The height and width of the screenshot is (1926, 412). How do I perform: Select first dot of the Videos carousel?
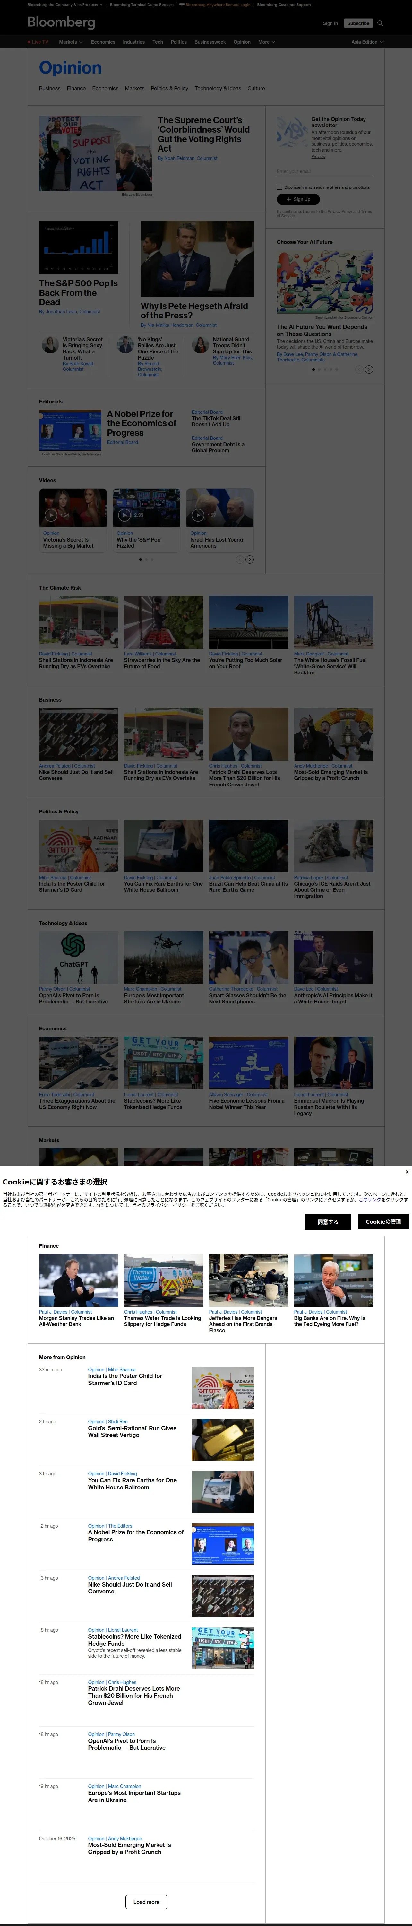140,559
